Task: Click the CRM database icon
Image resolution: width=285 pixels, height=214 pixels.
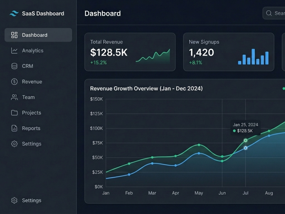Action: point(14,66)
